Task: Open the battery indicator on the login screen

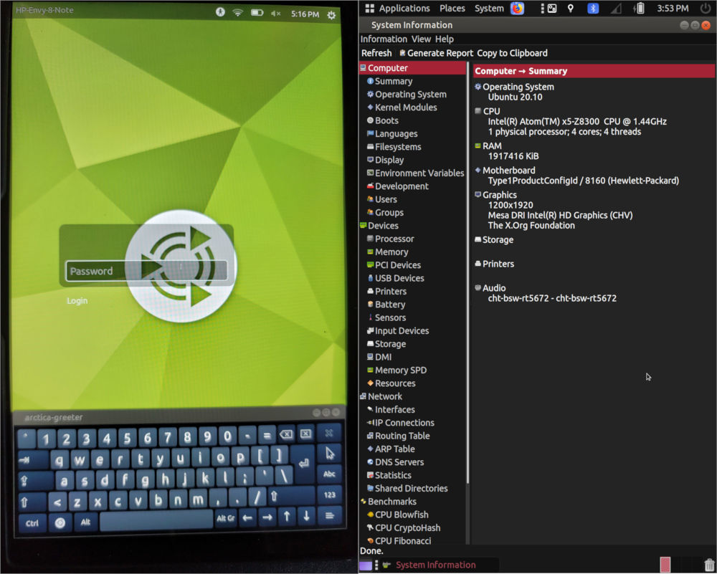Action: pyautogui.click(x=257, y=13)
